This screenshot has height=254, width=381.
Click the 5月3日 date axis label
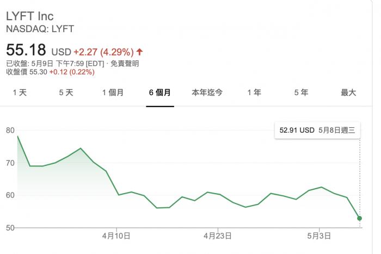[319, 236]
